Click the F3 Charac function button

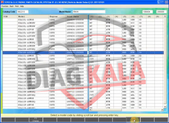pyautogui.click(x=36, y=120)
